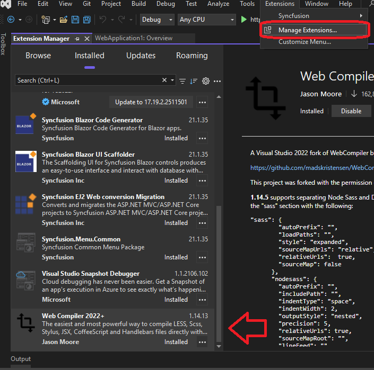The height and width of the screenshot is (370, 374).
Task: Open the File menu
Action: 22,4
